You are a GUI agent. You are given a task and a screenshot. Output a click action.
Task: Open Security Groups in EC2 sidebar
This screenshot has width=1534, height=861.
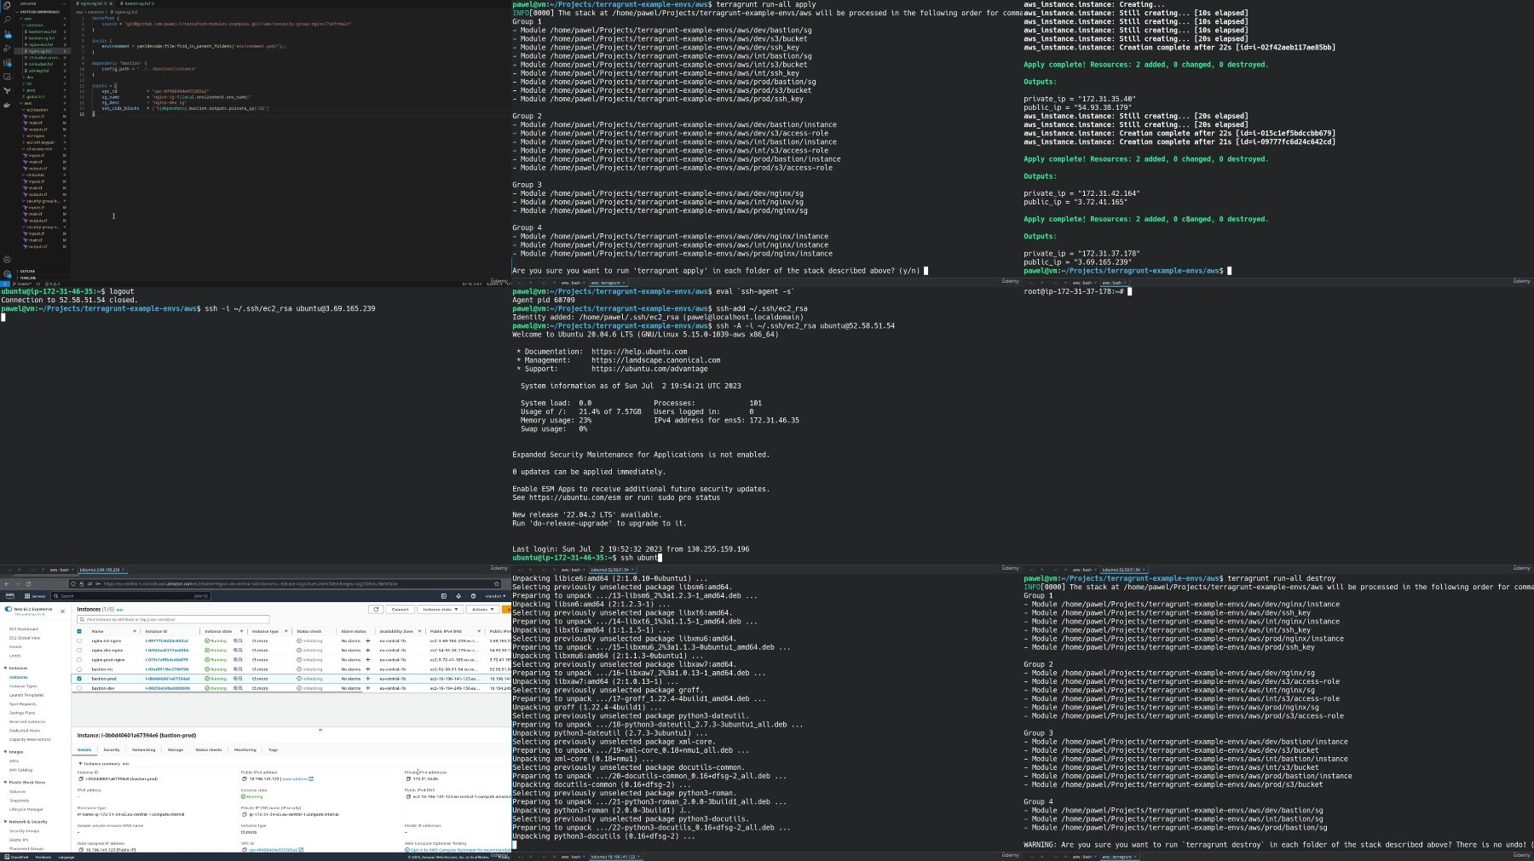[x=24, y=830]
